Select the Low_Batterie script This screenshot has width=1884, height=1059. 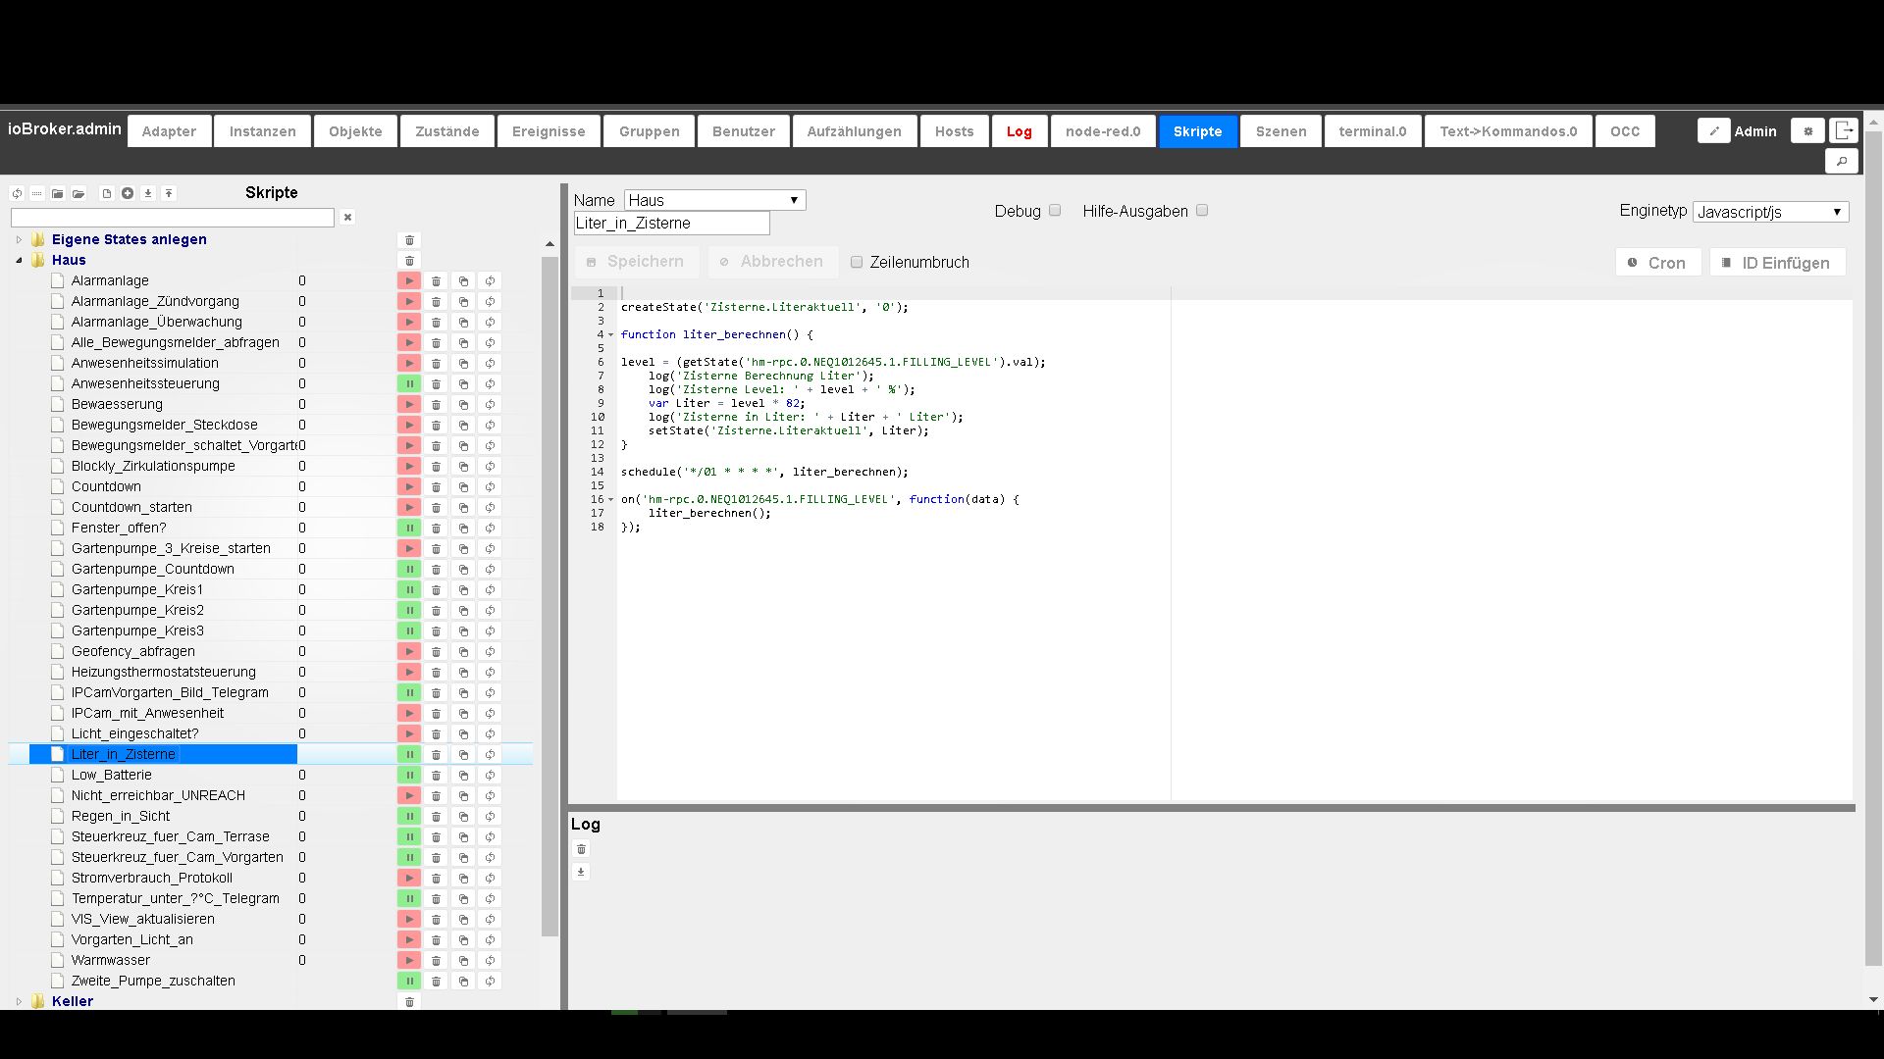[x=111, y=776]
